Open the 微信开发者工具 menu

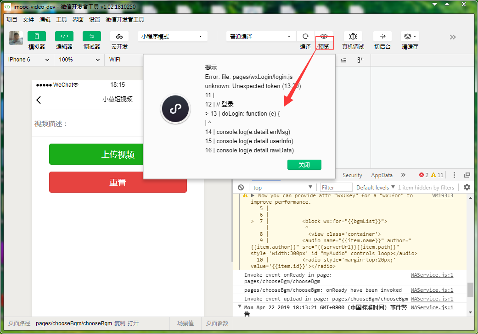pyautogui.click(x=125, y=19)
